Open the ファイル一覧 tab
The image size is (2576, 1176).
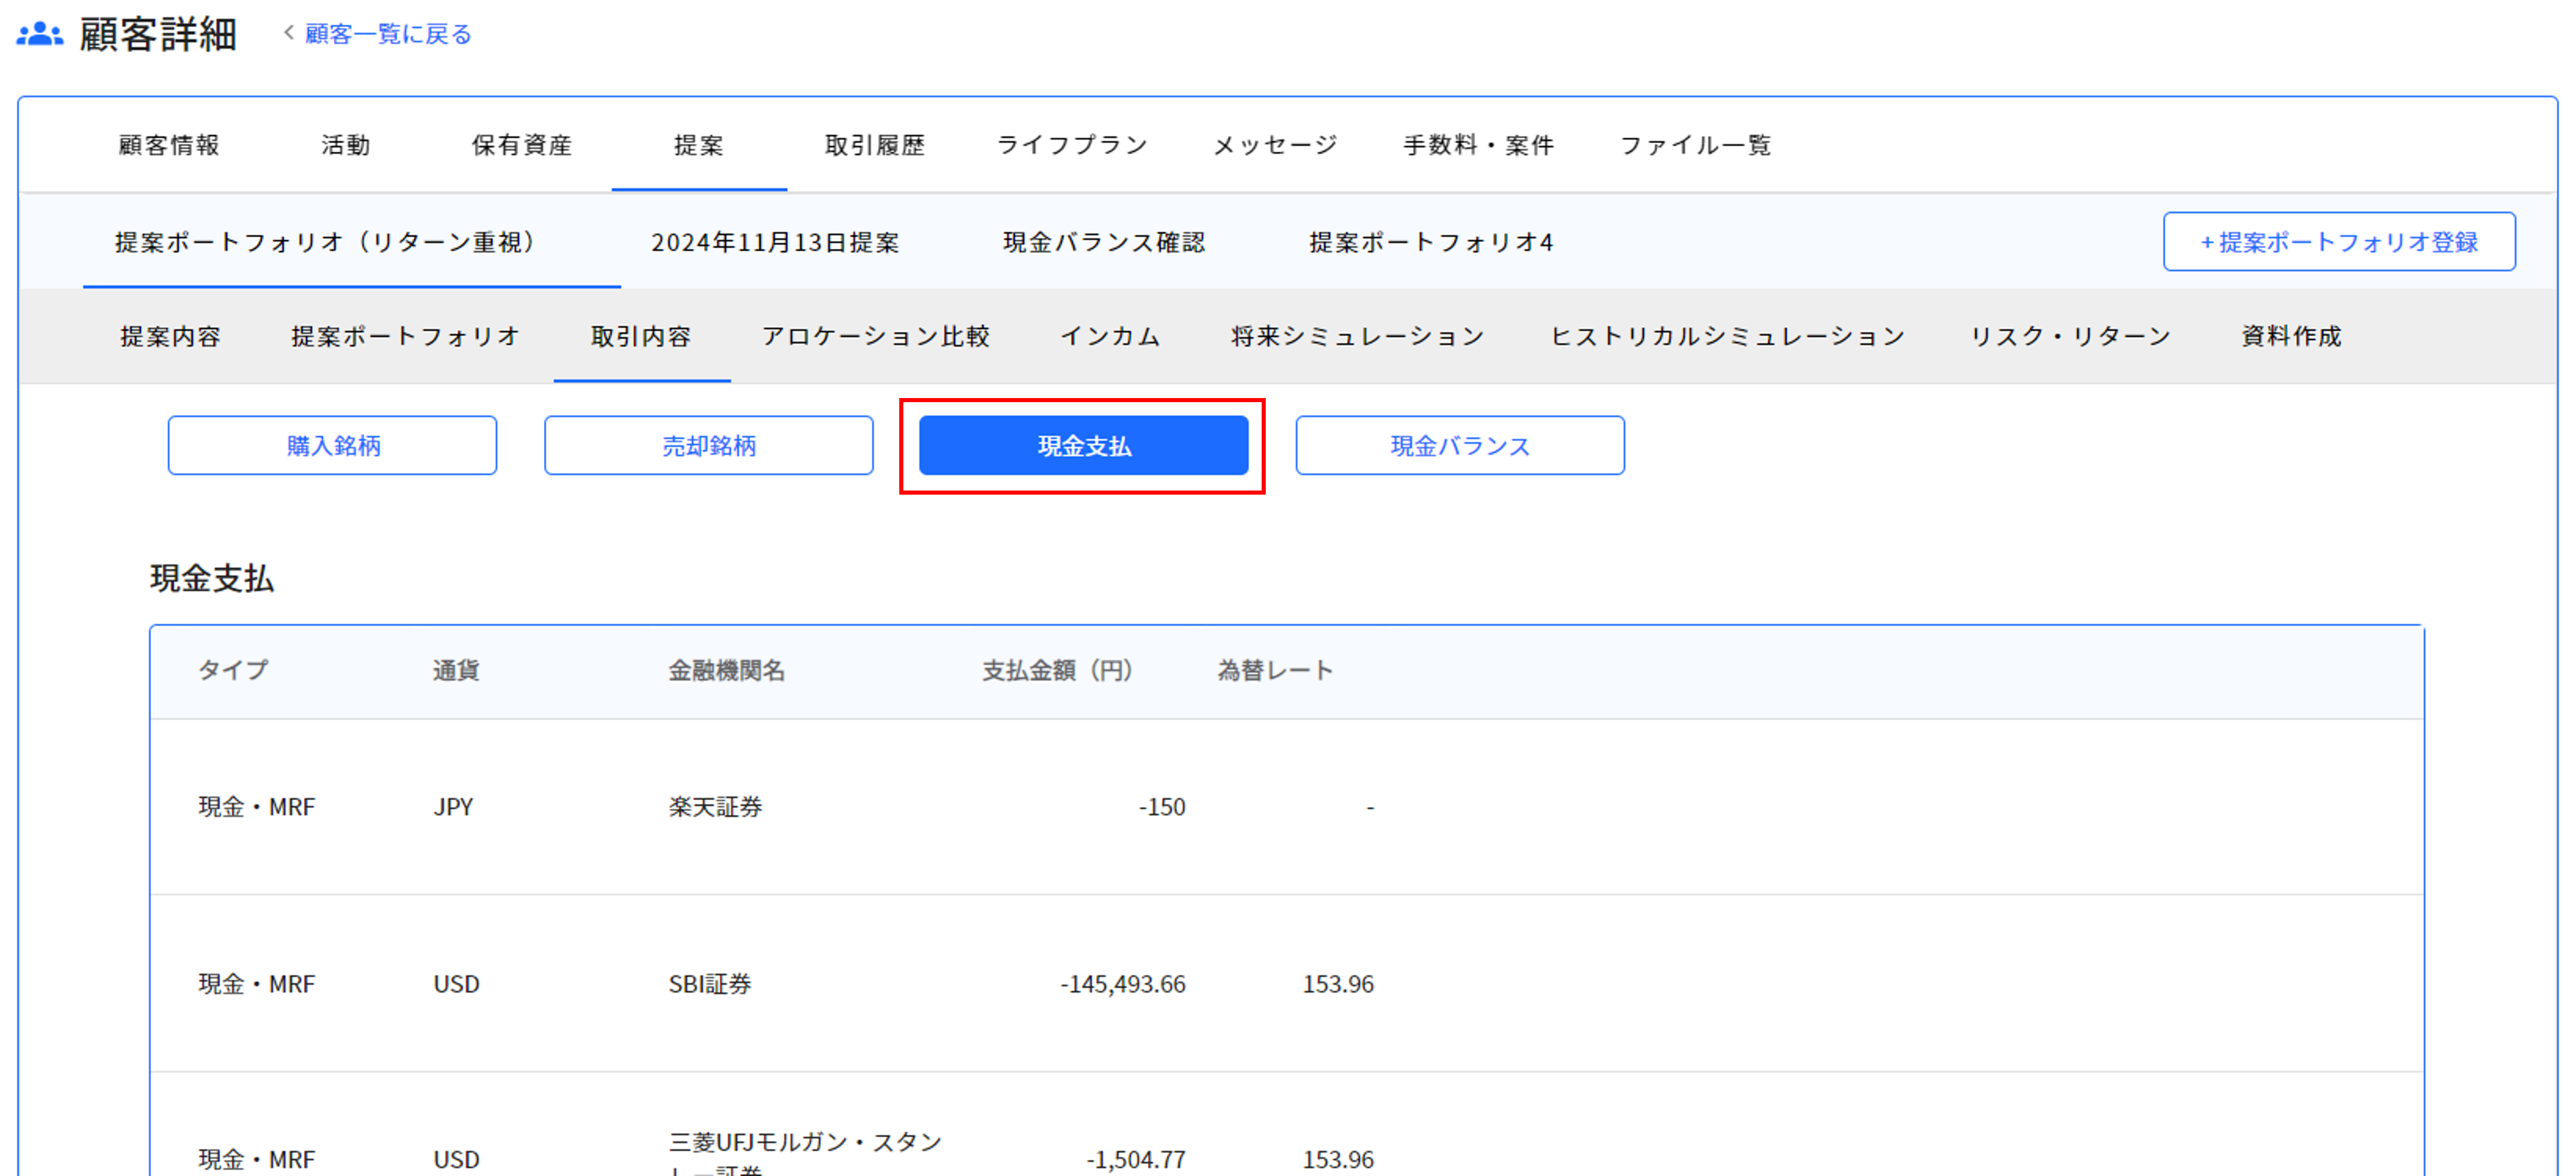click(1696, 145)
